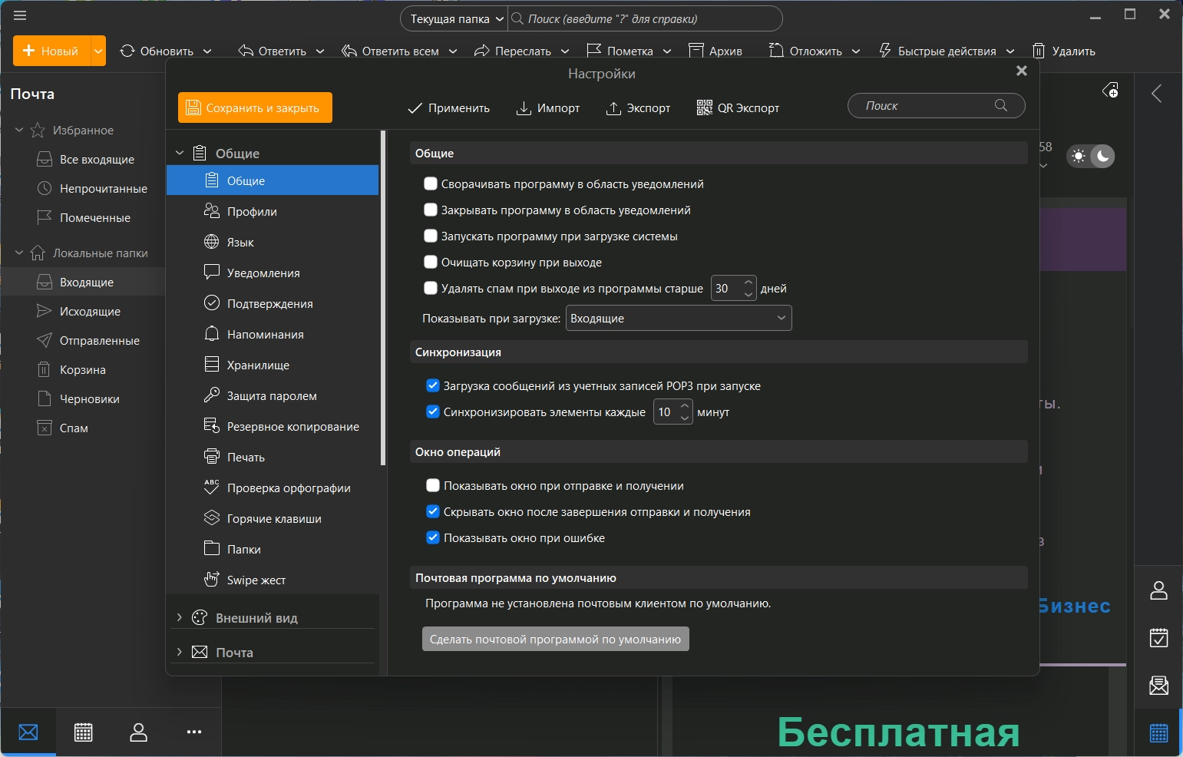Switch to calendar view in bottom bar

coord(84,732)
